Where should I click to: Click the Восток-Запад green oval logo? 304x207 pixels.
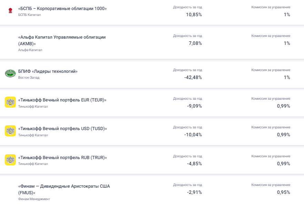click(x=10, y=73)
